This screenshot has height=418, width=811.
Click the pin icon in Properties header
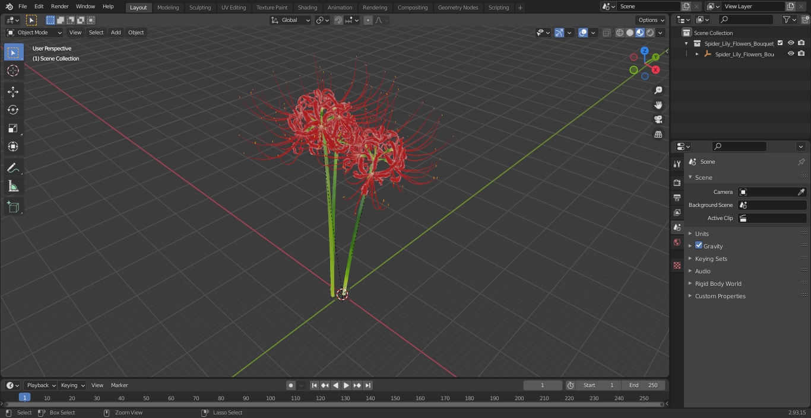click(x=801, y=162)
